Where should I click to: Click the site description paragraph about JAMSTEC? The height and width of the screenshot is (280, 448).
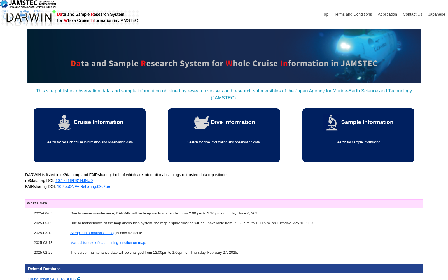[x=224, y=94]
